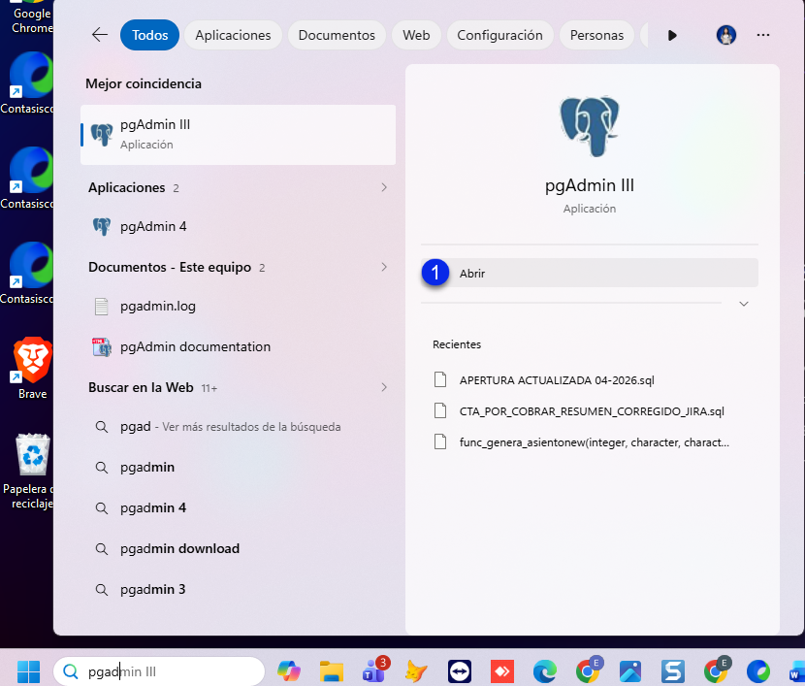The width and height of the screenshot is (805, 686).
Task: Open AnyDesk from the taskbar
Action: pyautogui.click(x=502, y=671)
